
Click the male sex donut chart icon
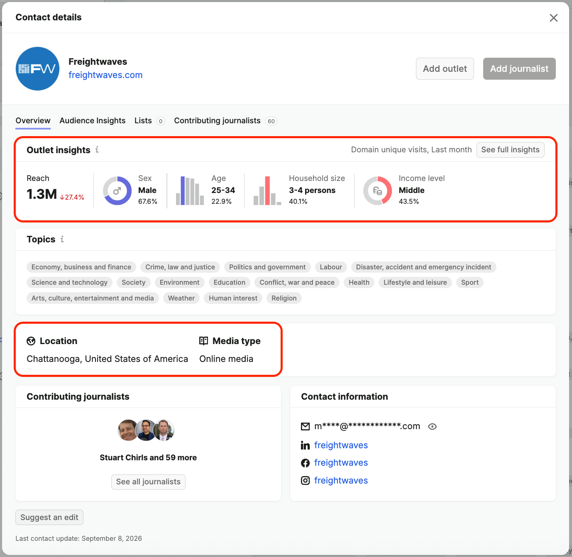117,191
